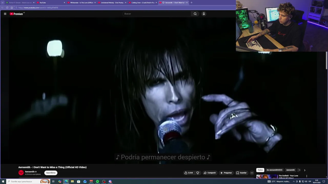Save the video with the Guardar button
The image size is (328, 184).
(241, 173)
